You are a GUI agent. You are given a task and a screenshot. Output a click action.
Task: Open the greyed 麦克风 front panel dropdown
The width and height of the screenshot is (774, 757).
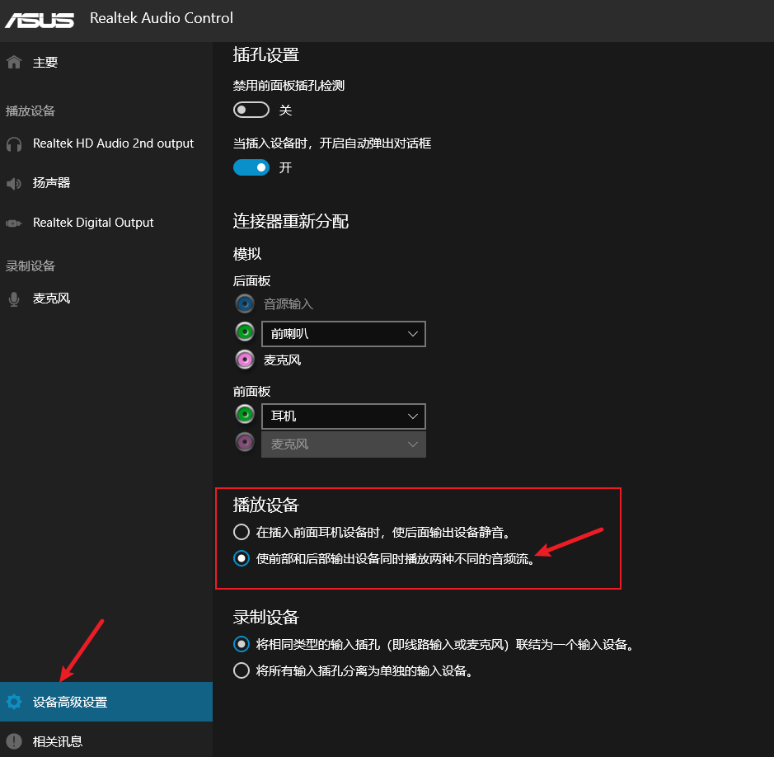[343, 444]
